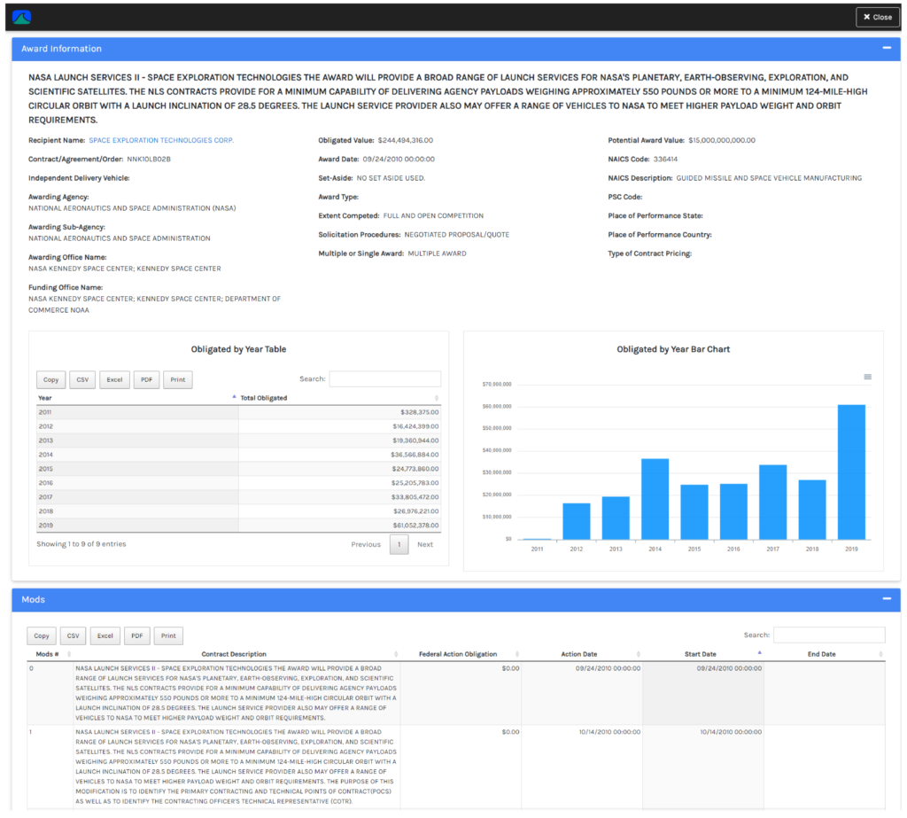Click the 'No Set Aside Used.' value
The image size is (907, 818).
coord(391,178)
